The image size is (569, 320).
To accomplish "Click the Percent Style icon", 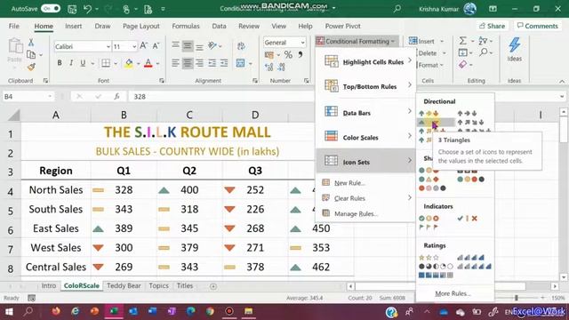I will (288, 55).
